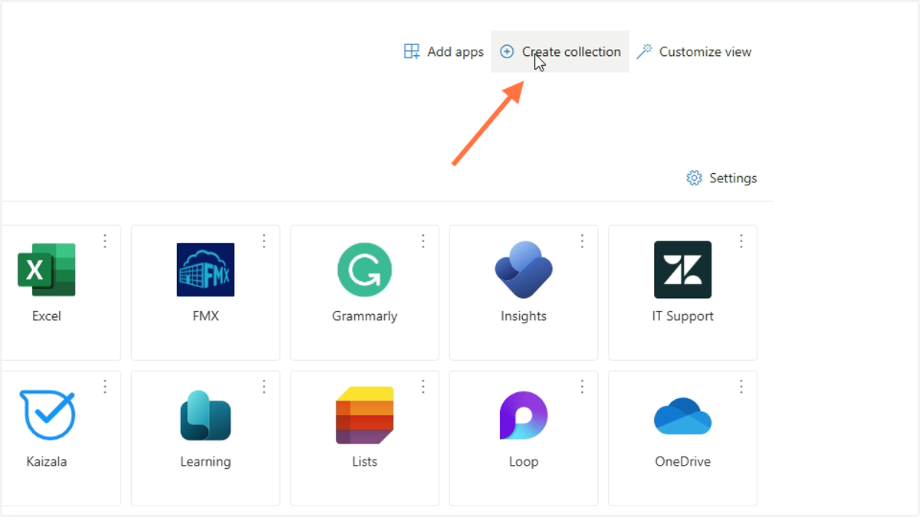Open the more options menu for Loop
The image size is (920, 517).
(x=582, y=387)
